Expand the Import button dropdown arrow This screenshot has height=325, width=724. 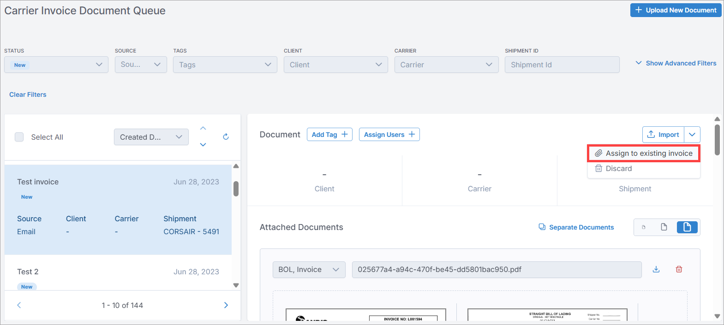tap(692, 135)
